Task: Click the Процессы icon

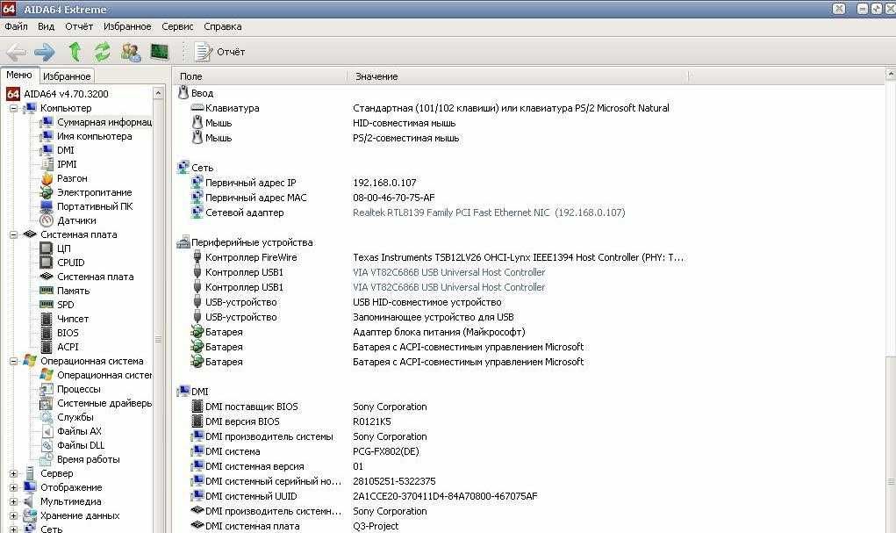Action: point(47,390)
